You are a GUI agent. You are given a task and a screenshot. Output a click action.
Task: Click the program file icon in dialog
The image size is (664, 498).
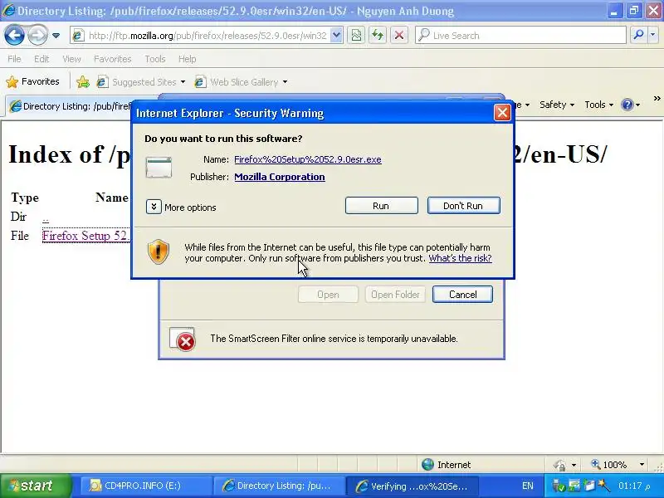pos(159,168)
